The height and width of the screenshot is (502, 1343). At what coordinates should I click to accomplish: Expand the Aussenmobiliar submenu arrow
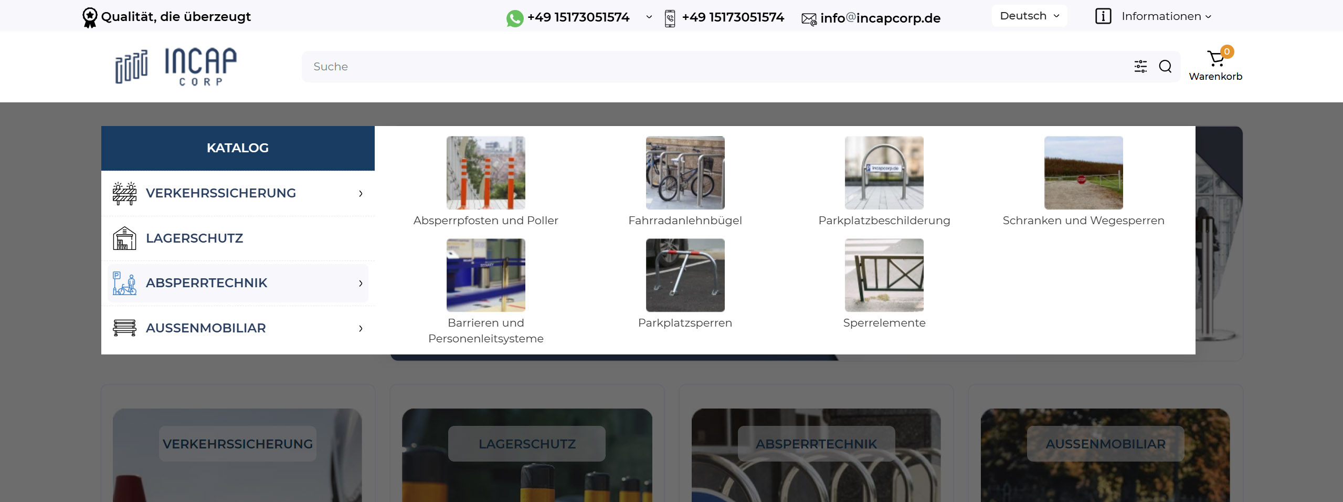pos(361,329)
